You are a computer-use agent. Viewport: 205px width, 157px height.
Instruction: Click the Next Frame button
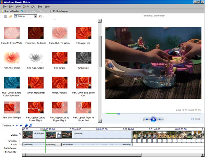(x=160, y=119)
